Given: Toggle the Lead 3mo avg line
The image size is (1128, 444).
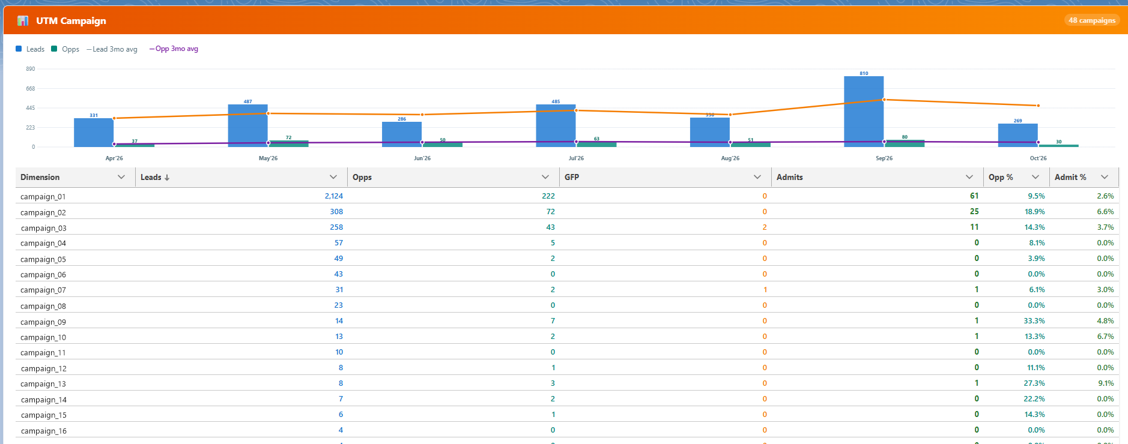Looking at the screenshot, I should (x=112, y=49).
